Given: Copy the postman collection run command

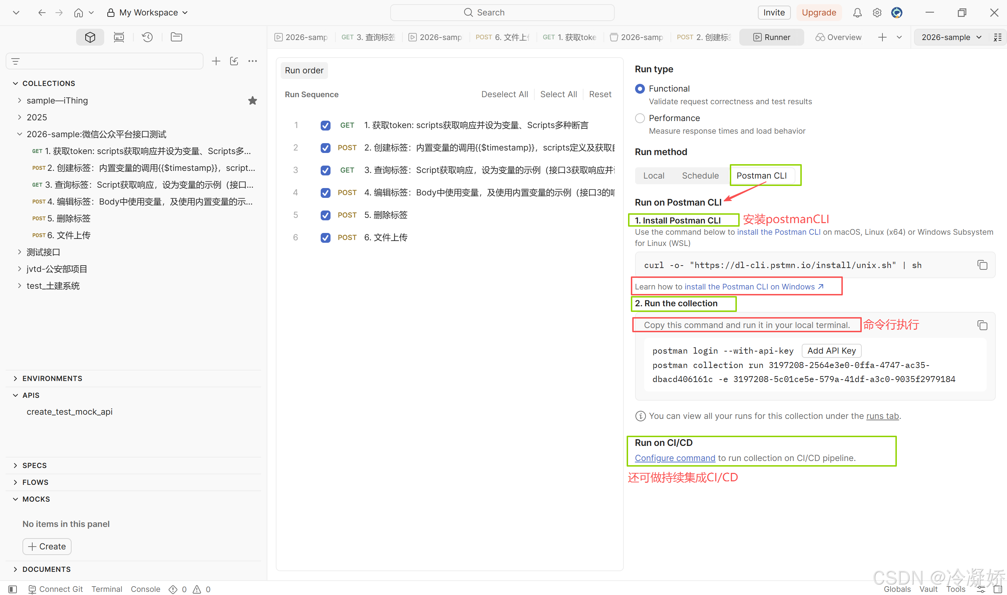Looking at the screenshot, I should coord(982,325).
